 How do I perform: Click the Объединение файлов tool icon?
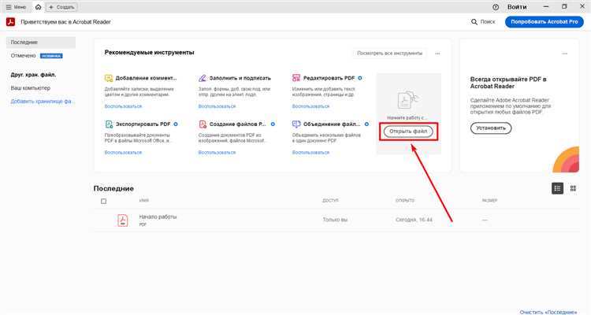pyautogui.click(x=296, y=124)
